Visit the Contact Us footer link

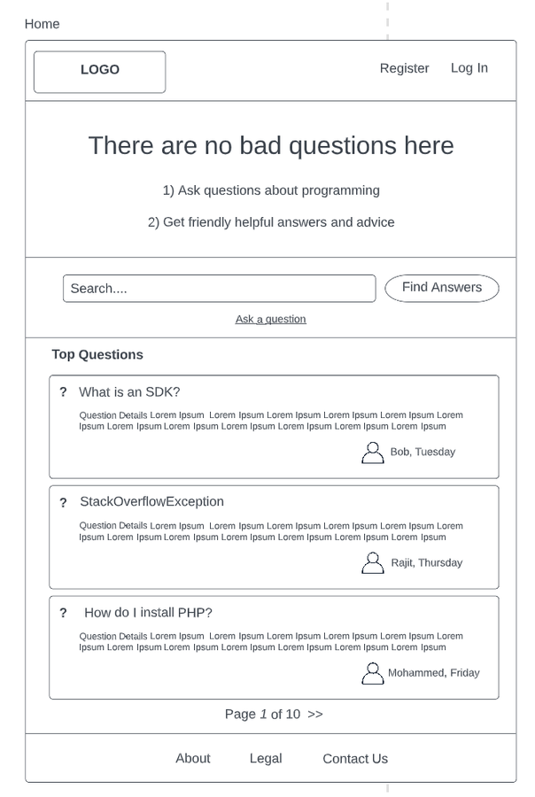click(355, 759)
